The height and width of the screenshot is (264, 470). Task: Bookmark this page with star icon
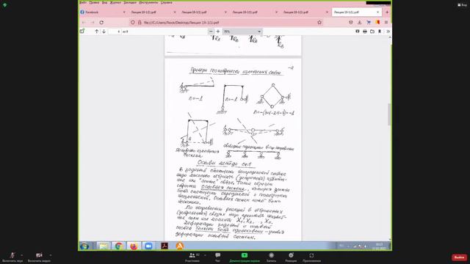tap(319, 23)
